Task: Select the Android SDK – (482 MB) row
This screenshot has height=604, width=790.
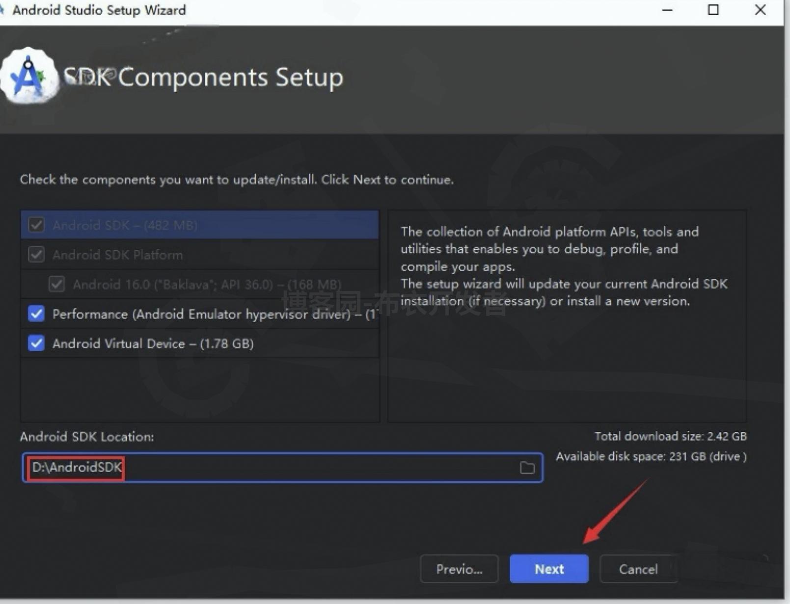Action: coord(200,225)
